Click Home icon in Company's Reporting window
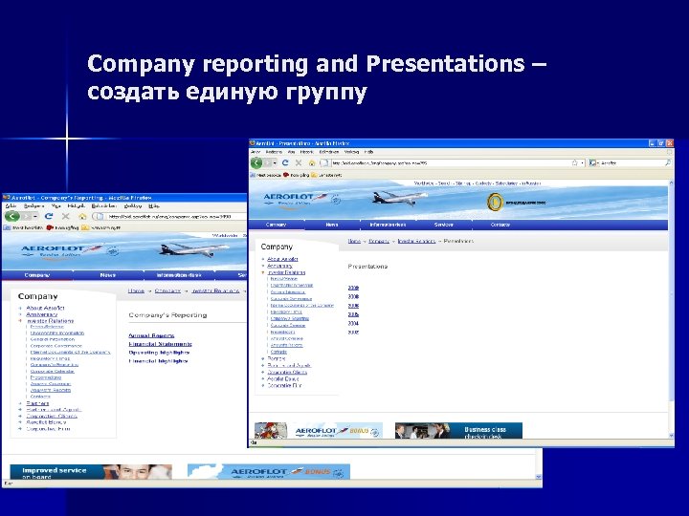 [x=82, y=216]
